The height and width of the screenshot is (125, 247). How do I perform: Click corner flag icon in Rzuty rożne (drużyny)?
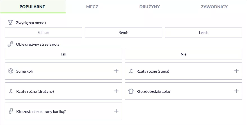tap(11, 91)
